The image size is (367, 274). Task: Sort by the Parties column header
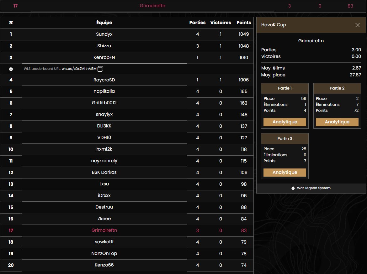coord(197,23)
